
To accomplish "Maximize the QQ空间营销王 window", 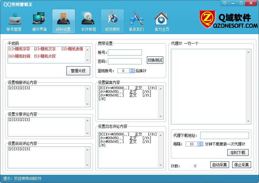I will (x=241, y=3).
